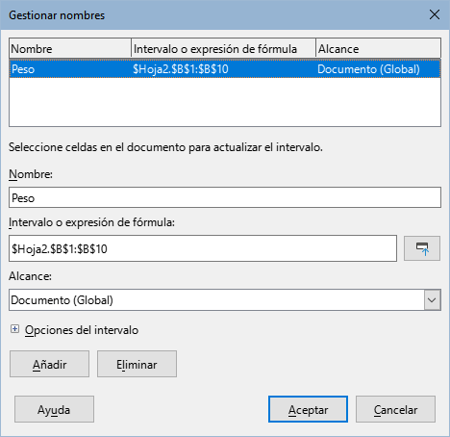The height and width of the screenshot is (437, 450).
Task: Click the Alcance column header
Action: coord(378,49)
